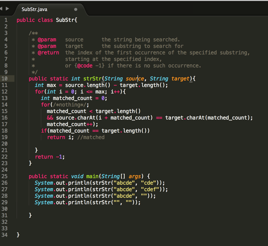Click the 'if' keyword on line 18
The height and width of the screenshot is (246, 268).
coord(44,131)
